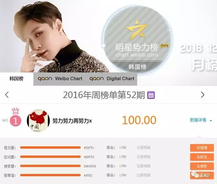Click the 去转发 orange button
217x184 pixels.
[202, 157]
